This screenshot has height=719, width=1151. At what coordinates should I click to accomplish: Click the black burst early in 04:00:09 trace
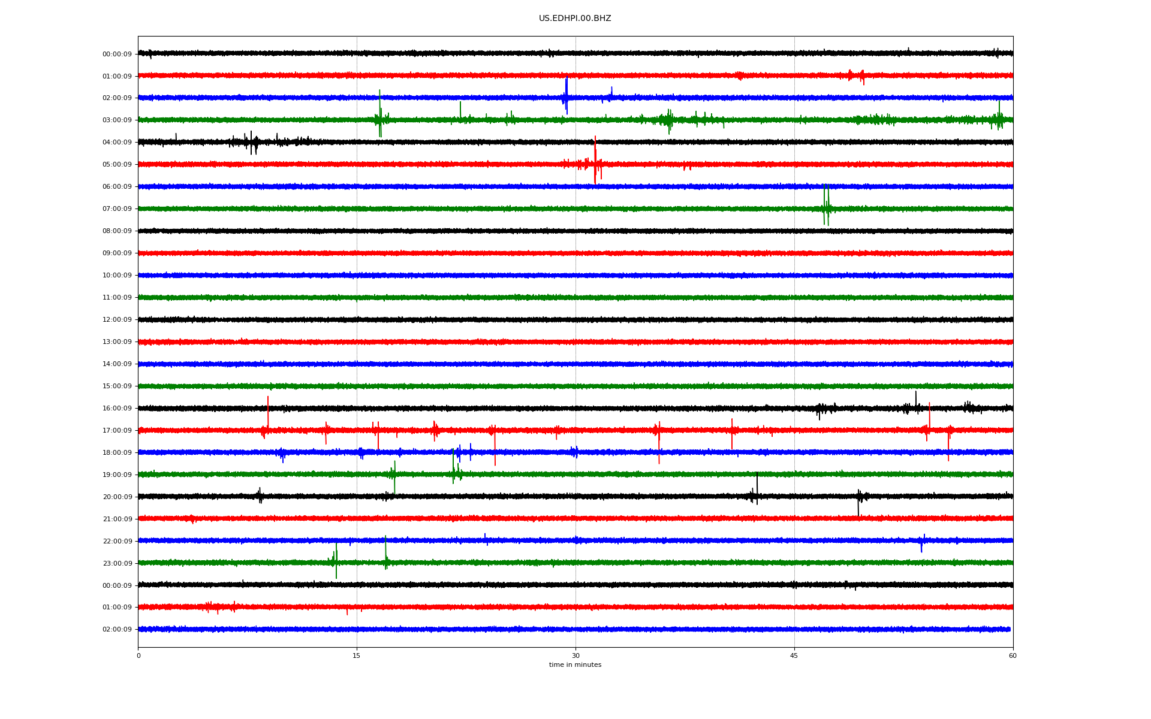pyautogui.click(x=252, y=143)
